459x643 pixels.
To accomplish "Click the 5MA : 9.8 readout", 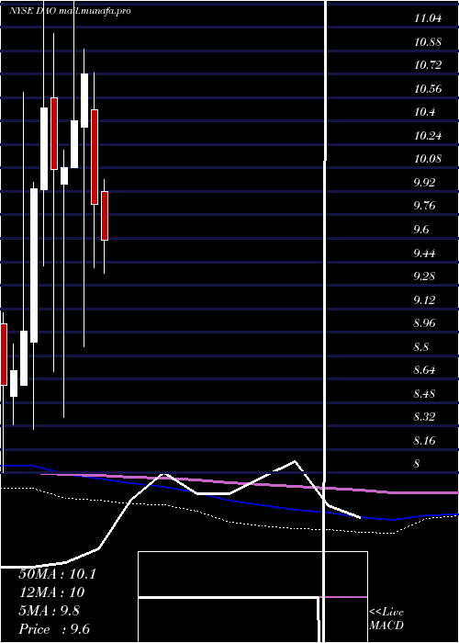I will click(50, 611).
